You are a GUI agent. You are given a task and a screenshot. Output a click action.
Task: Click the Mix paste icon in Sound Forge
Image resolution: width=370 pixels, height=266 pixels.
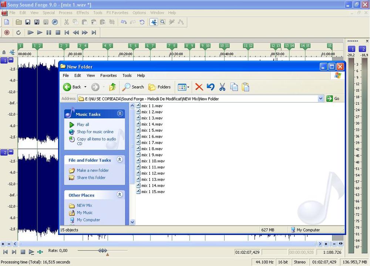click(x=94, y=22)
